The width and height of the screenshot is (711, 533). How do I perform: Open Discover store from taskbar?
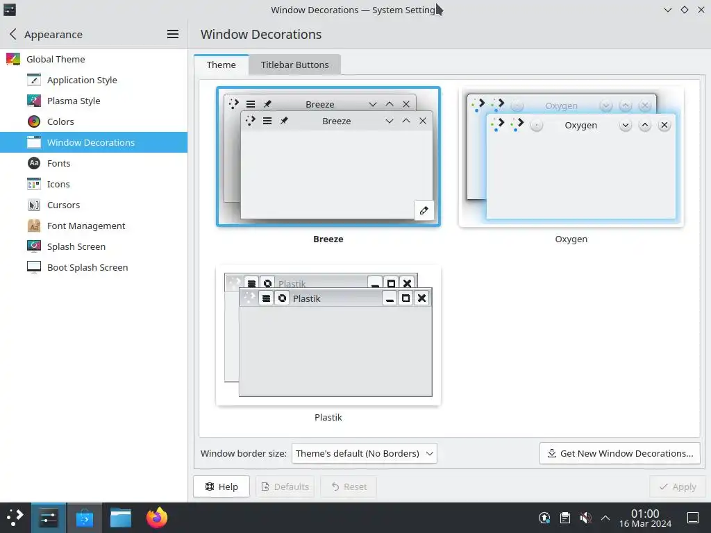click(84, 518)
